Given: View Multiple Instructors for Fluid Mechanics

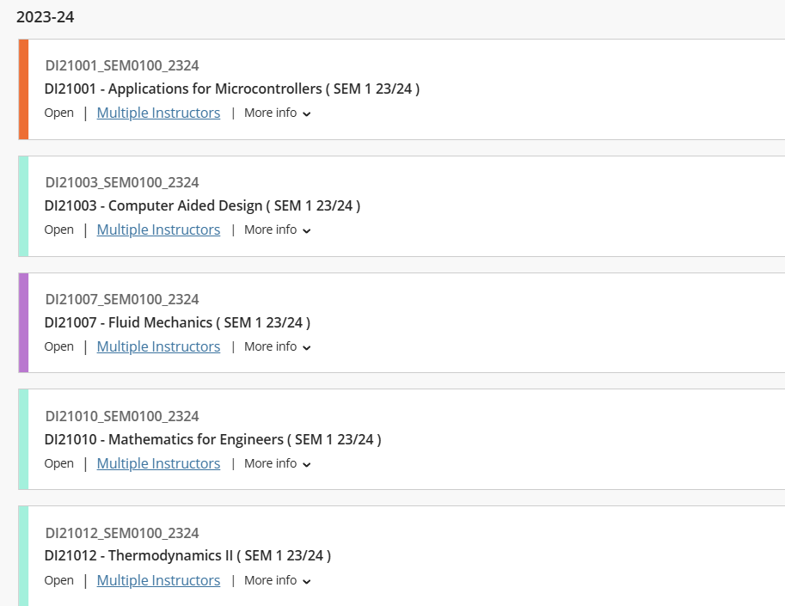Looking at the screenshot, I should (158, 346).
